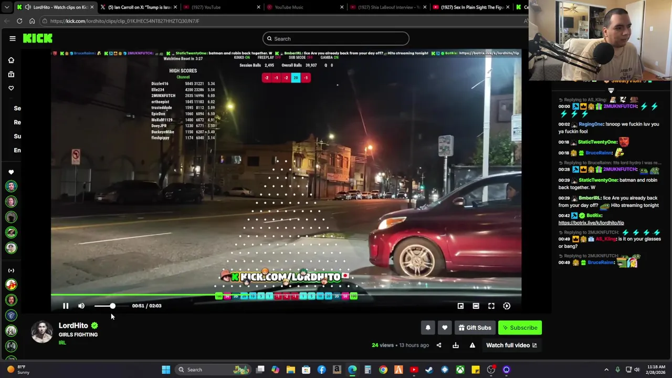Image resolution: width=672 pixels, height=378 pixels.
Task: Open File Explorer from the taskbar
Action: coord(290,370)
